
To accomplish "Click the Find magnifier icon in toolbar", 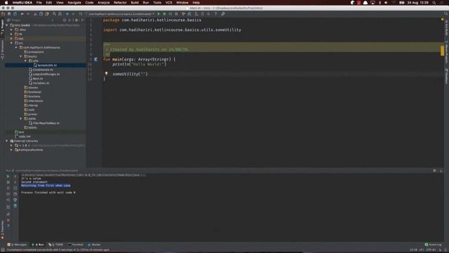I will [54, 14].
